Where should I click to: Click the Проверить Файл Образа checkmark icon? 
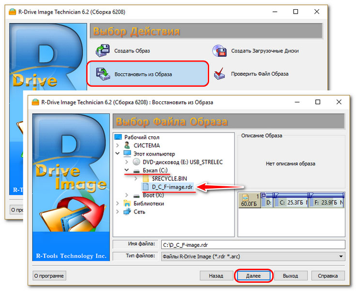(x=219, y=73)
